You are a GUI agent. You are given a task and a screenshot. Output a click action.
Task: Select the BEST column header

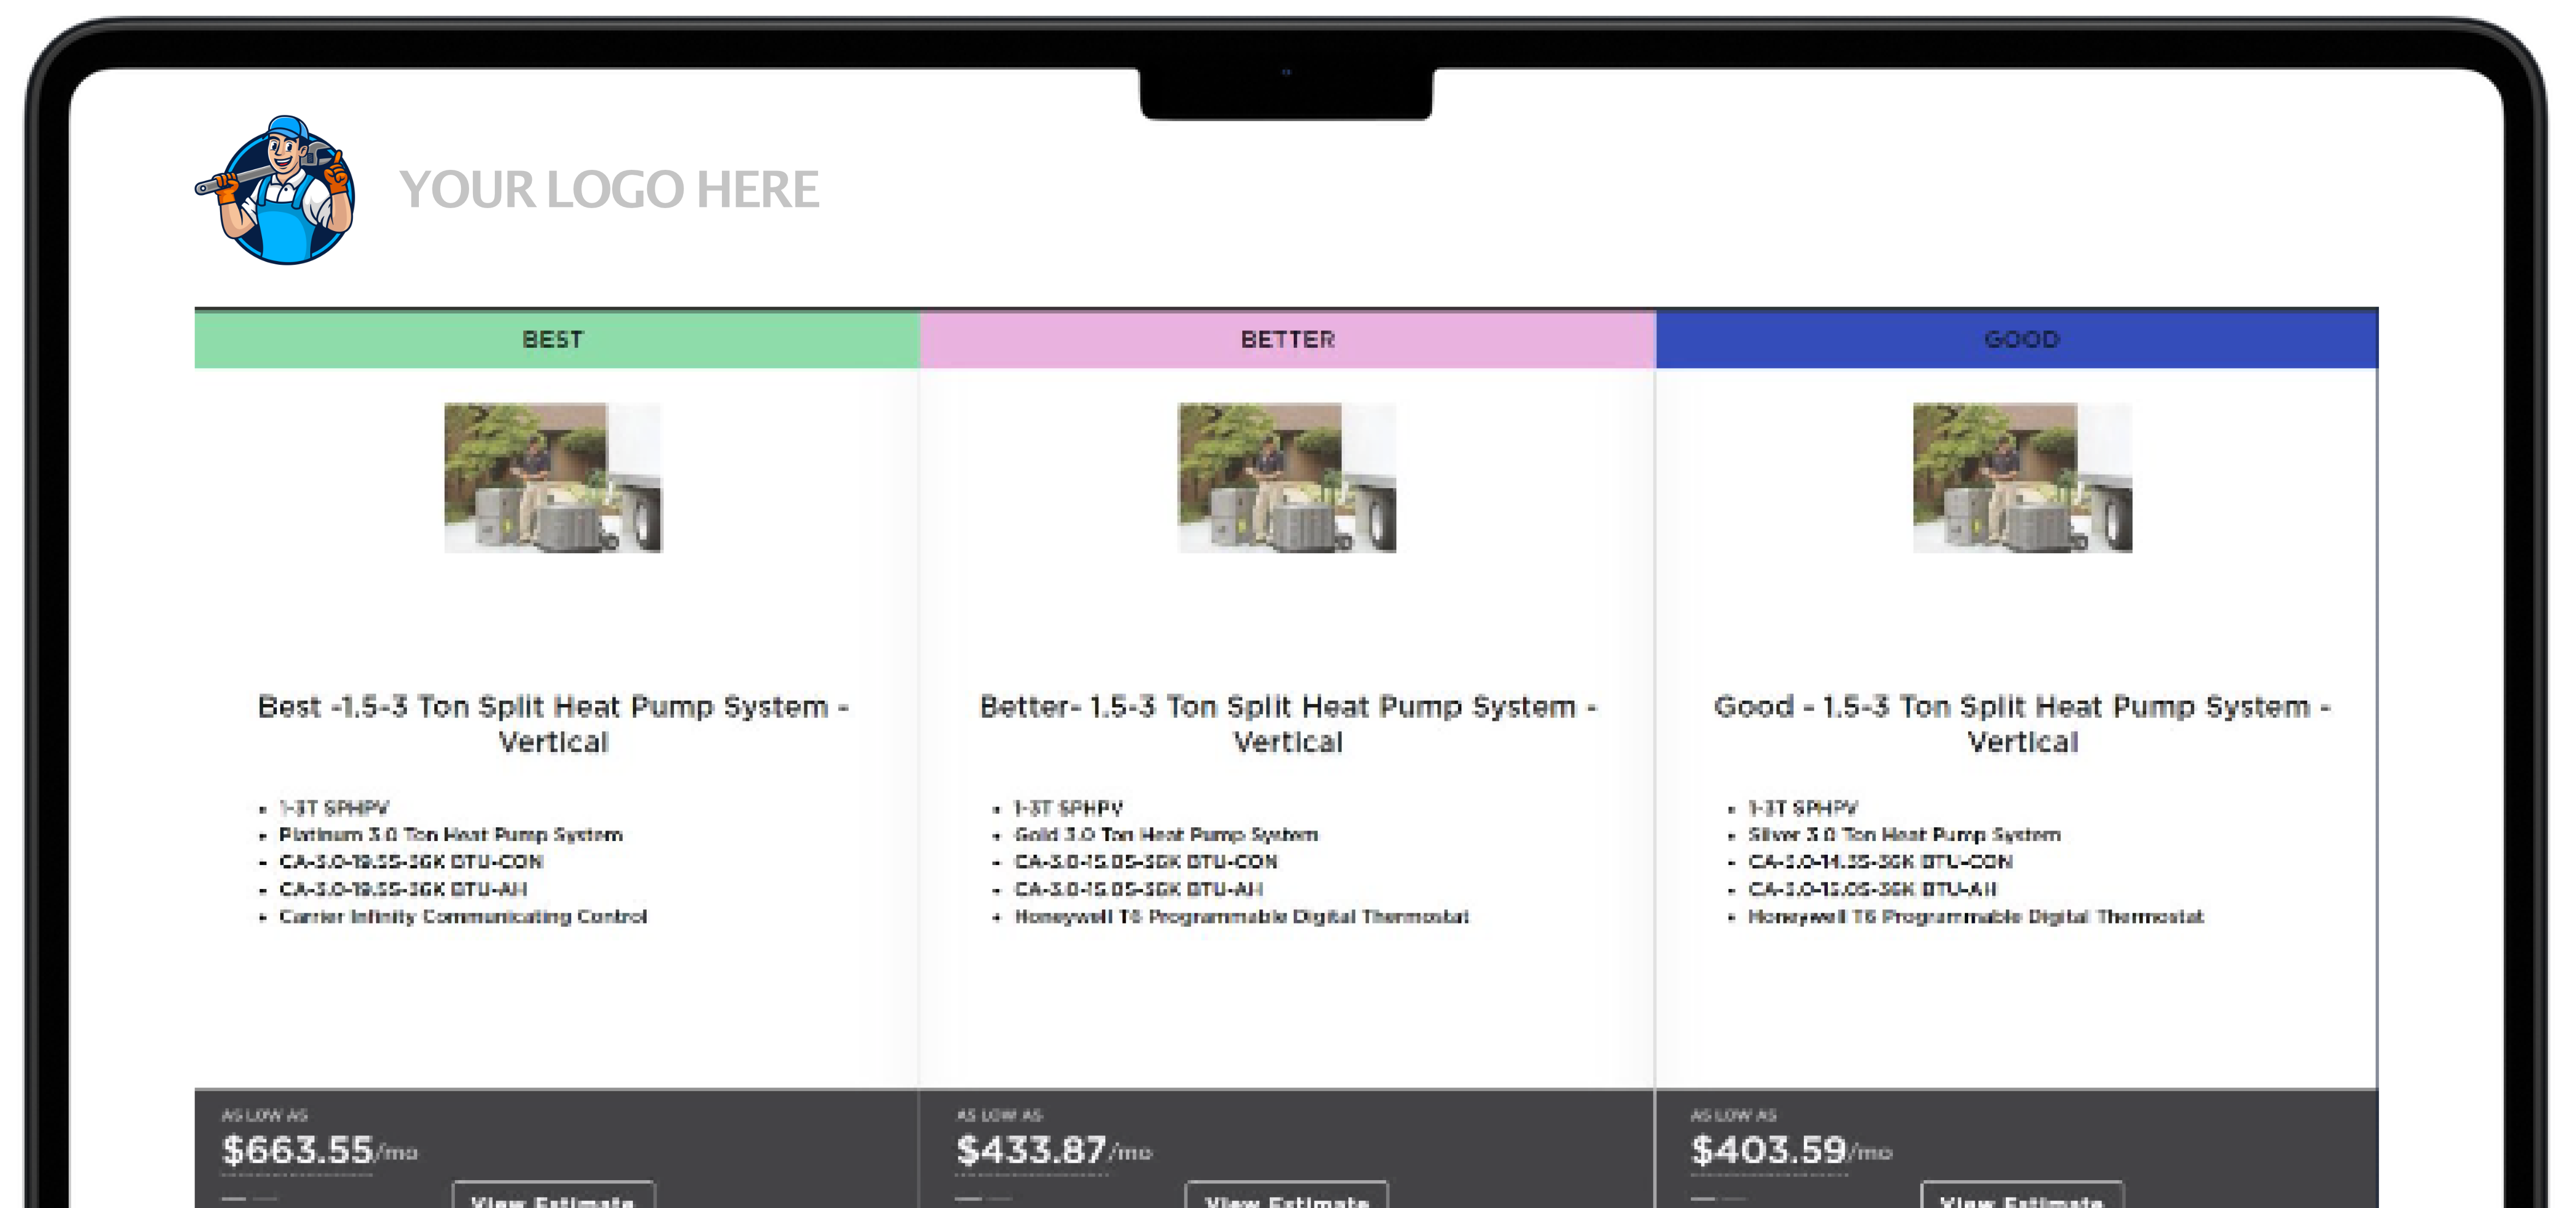tap(557, 340)
